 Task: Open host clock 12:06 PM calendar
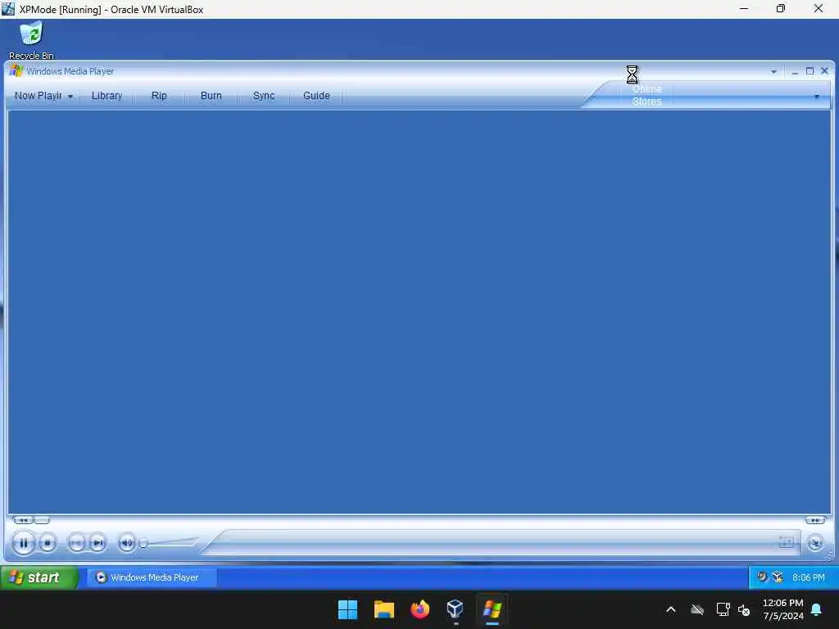[782, 609]
